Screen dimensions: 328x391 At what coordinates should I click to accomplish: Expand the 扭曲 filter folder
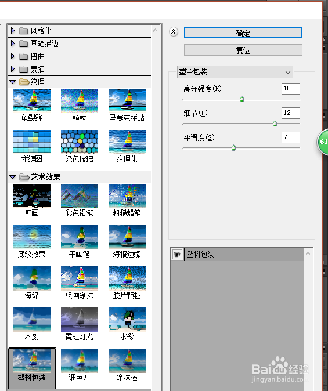13,56
